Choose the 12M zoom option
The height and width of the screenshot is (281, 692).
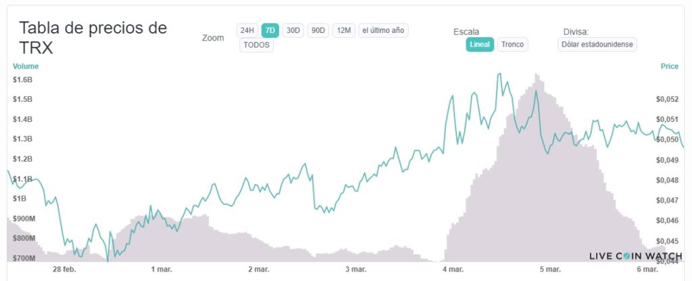[343, 30]
